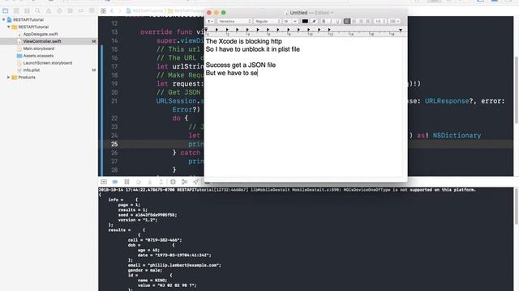Screen dimensions: 519x291
Task: Open Assets.xcassets in navigator
Action: [38, 56]
